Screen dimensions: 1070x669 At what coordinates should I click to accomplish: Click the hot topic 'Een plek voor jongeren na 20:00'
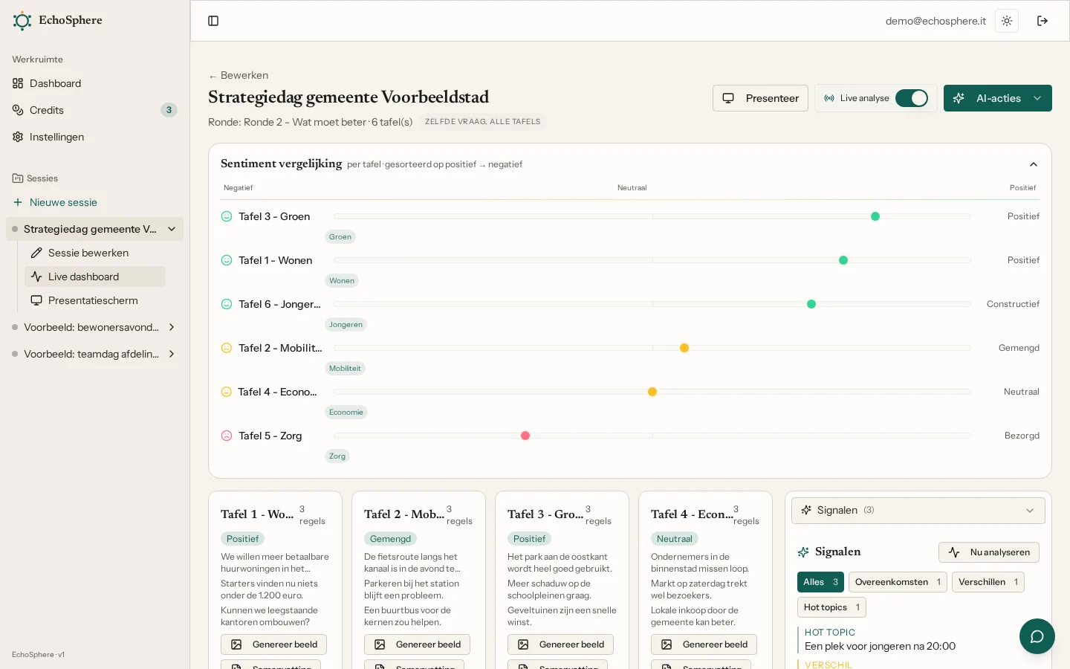coord(880,646)
